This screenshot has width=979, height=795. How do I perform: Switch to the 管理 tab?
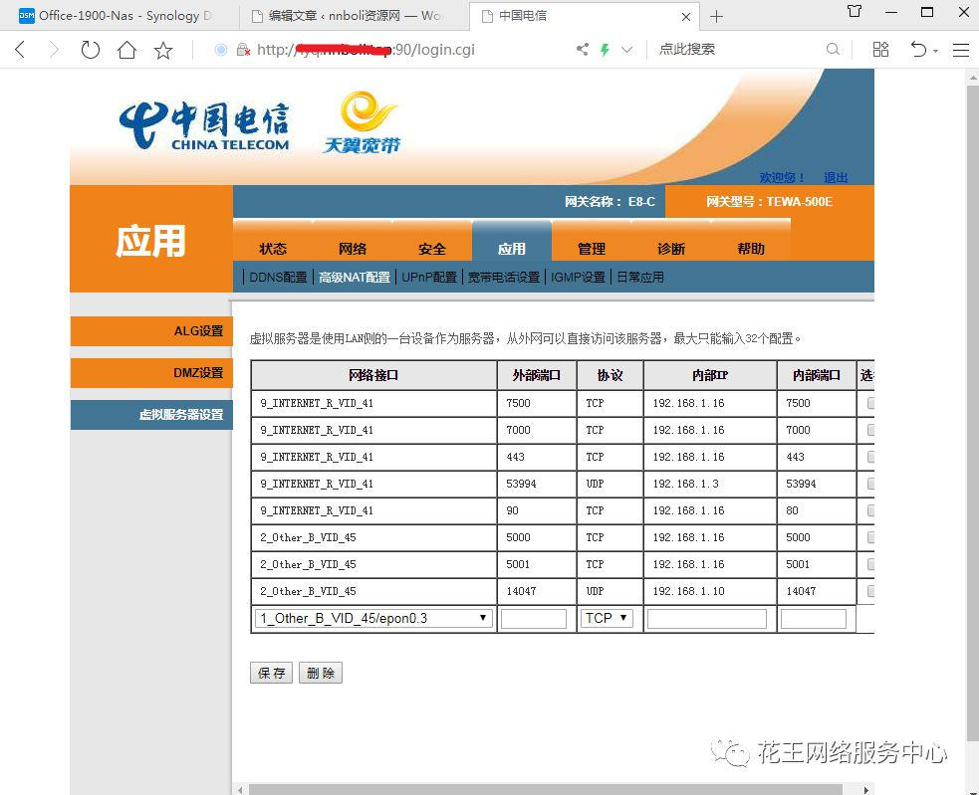tap(592, 249)
